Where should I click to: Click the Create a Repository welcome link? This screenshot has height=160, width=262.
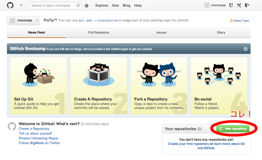click(34, 129)
